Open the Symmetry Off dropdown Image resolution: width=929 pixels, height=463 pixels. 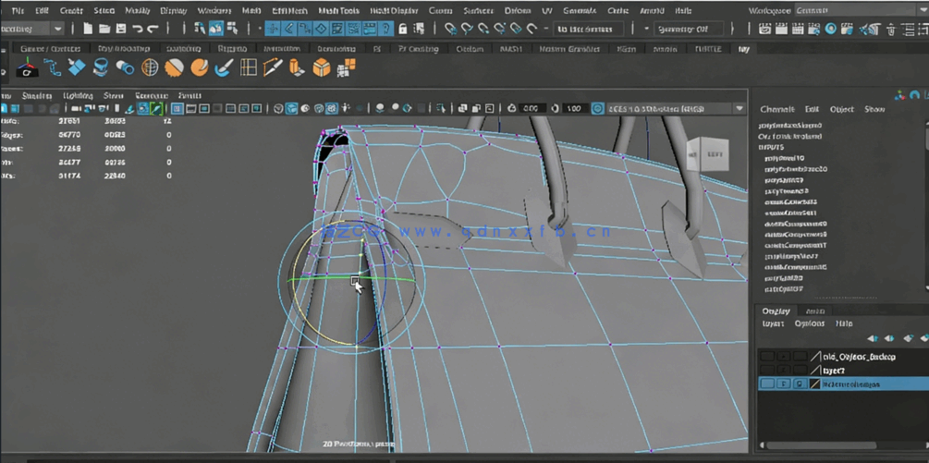[689, 30]
